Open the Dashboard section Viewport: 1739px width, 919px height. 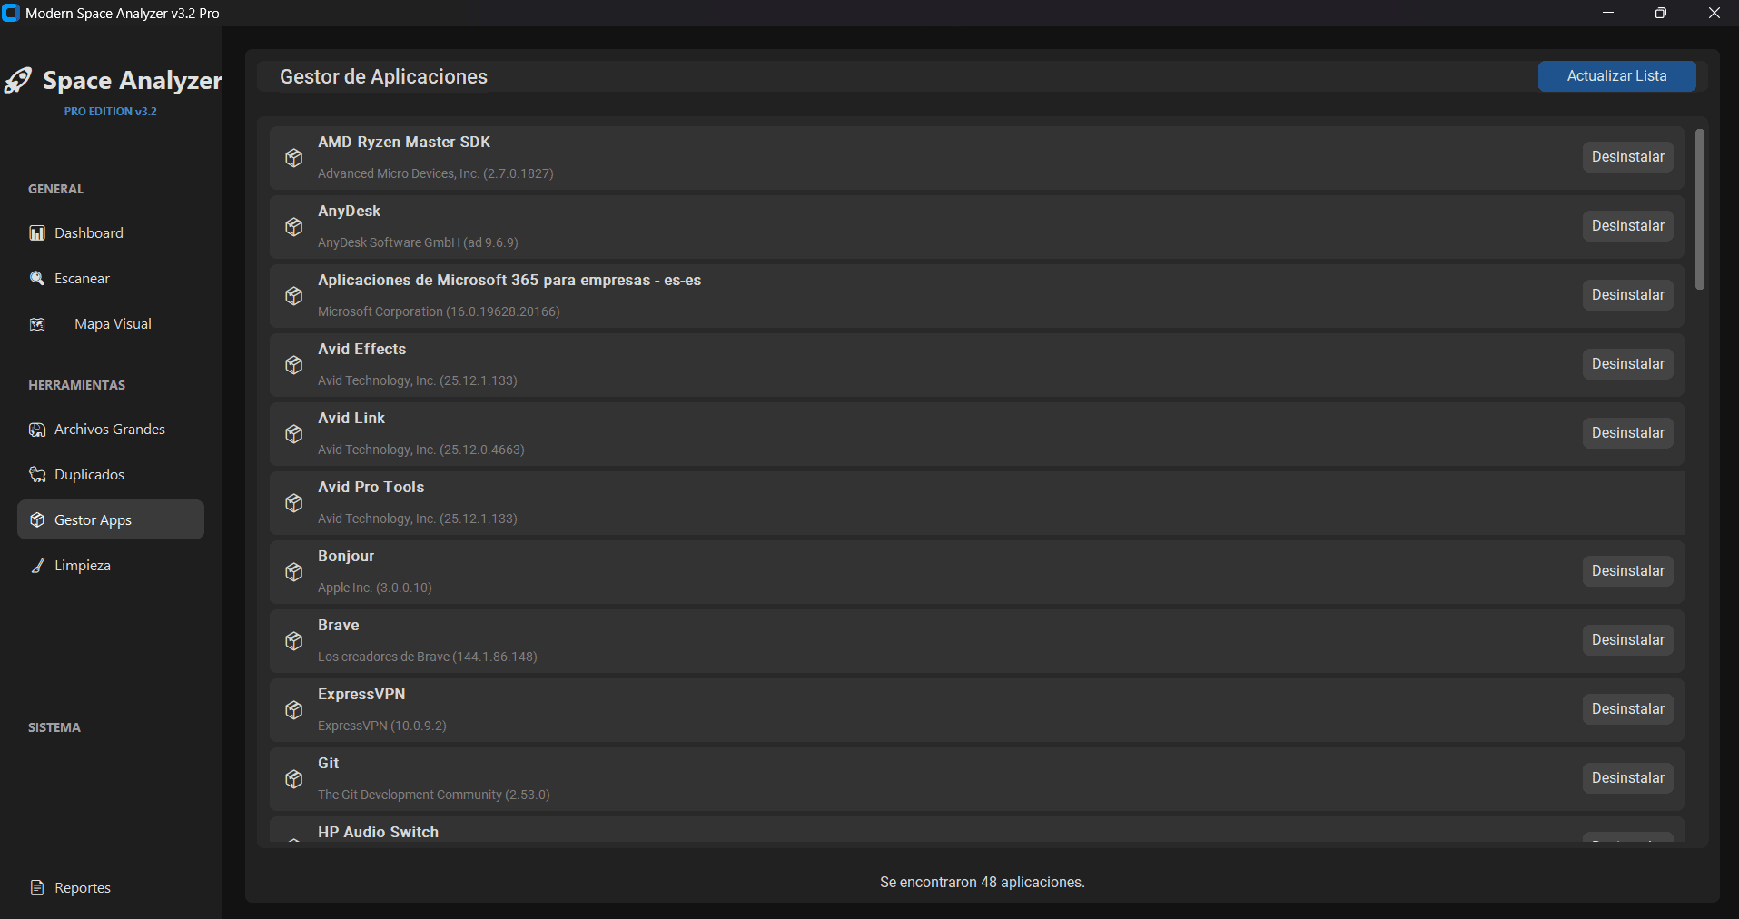(x=88, y=232)
